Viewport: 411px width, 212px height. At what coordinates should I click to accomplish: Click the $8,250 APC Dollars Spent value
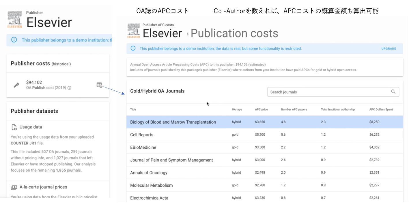pos(374,122)
